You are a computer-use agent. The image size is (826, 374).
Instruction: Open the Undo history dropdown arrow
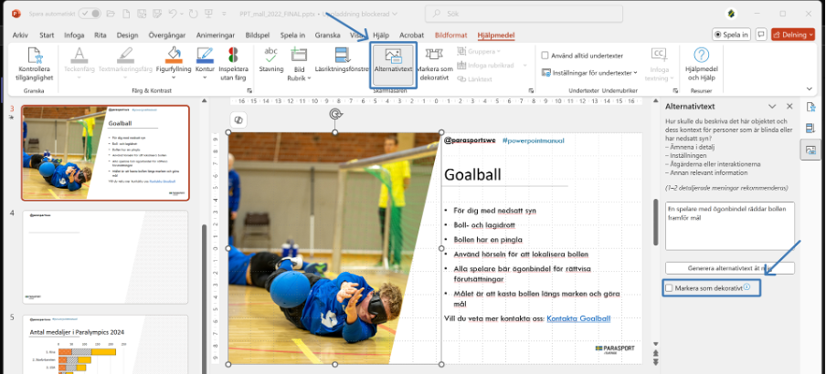[182, 14]
